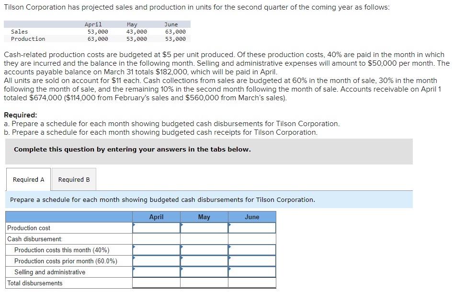Viewport: 464px width, 293px height.
Task: Enter data in June Selling and administrative cell
Action: (x=252, y=272)
